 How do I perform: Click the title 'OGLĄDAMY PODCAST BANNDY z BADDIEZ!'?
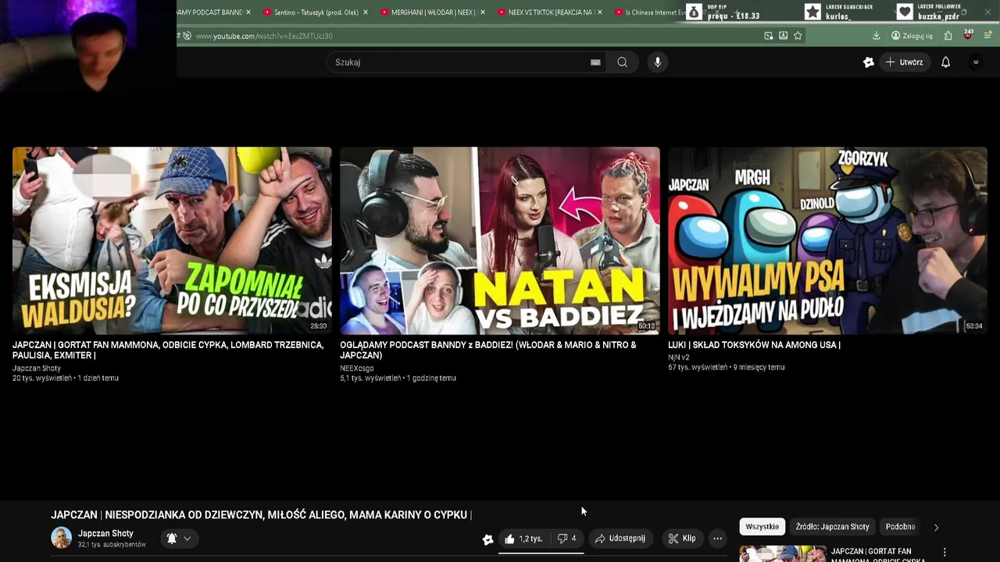click(488, 350)
